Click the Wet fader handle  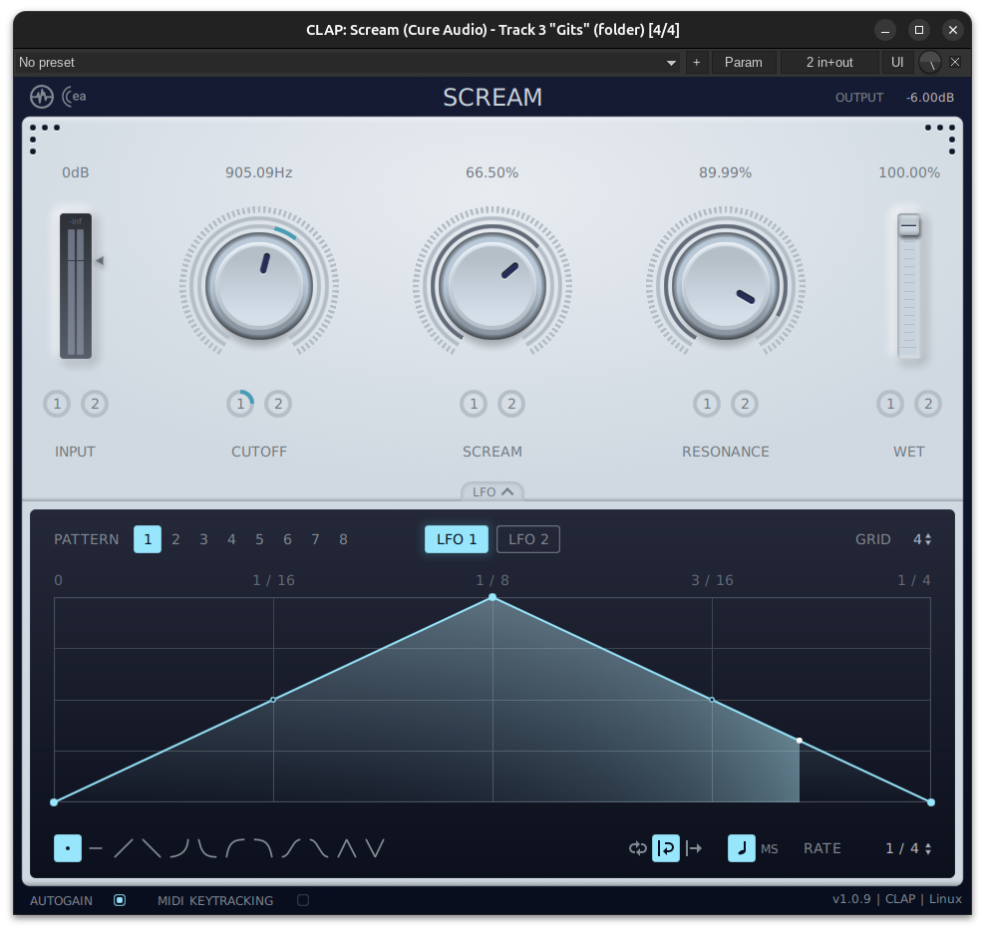909,225
